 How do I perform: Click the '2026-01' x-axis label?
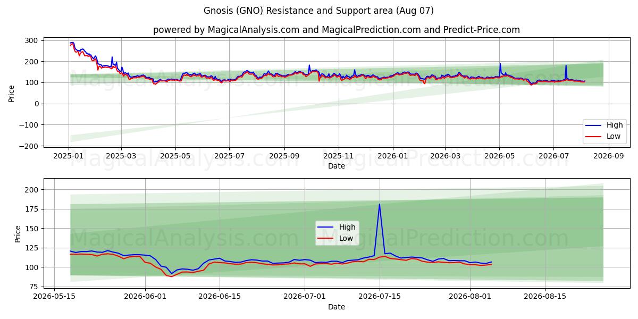click(393, 156)
